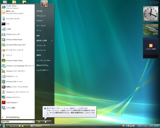This screenshot has width=160, height=128.
Task: Click the taskbar clock showing 12:19
Action: pyautogui.click(x=156, y=126)
